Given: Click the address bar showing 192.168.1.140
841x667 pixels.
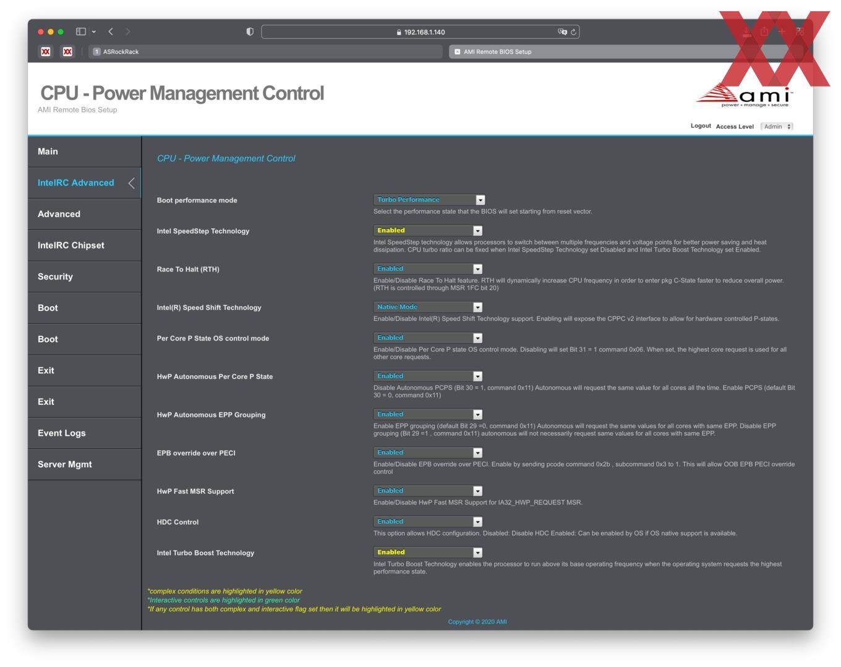Looking at the screenshot, I should click(x=420, y=32).
